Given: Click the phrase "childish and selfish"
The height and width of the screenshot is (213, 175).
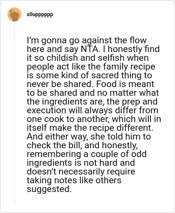Looking at the screenshot, I should [85, 58].
